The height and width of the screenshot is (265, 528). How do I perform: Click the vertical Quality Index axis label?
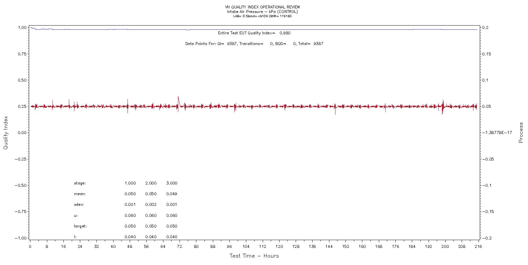coord(5,133)
